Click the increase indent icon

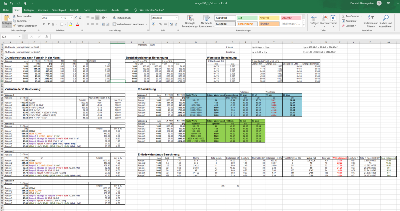pos(107,24)
